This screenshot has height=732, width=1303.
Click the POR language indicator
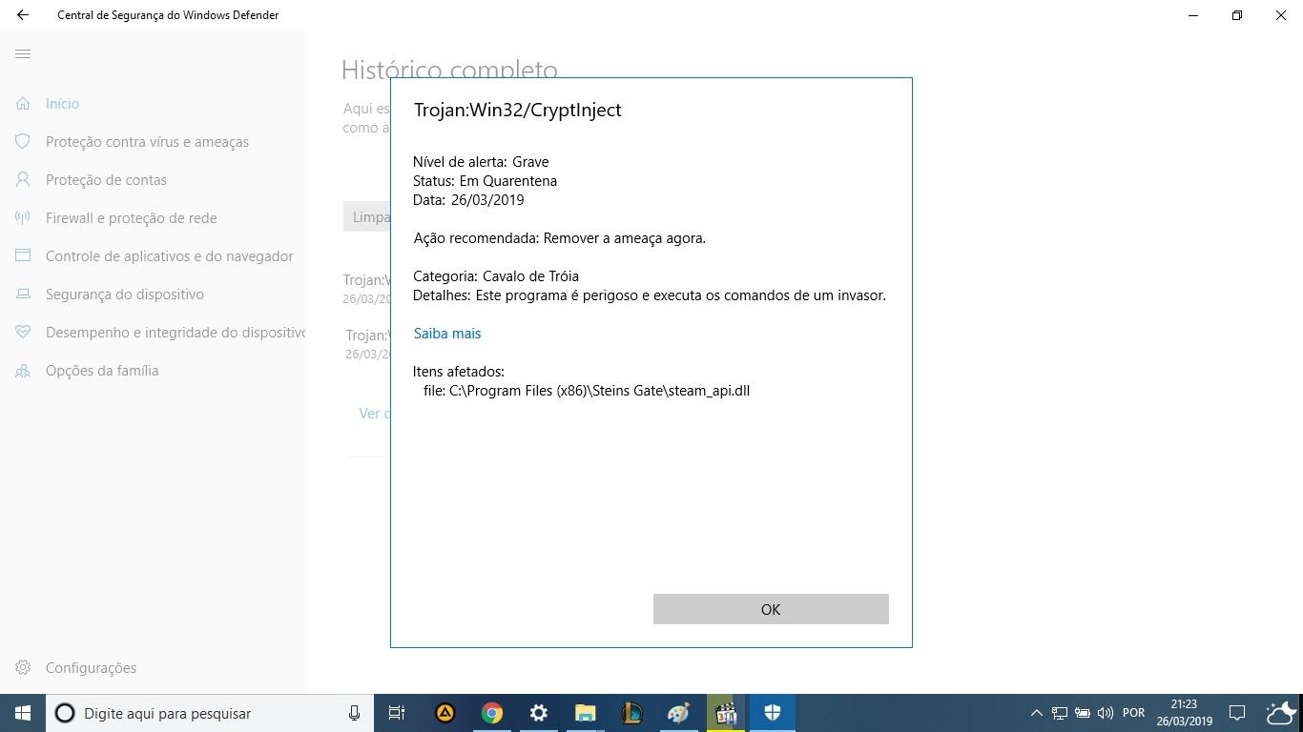click(x=1133, y=713)
